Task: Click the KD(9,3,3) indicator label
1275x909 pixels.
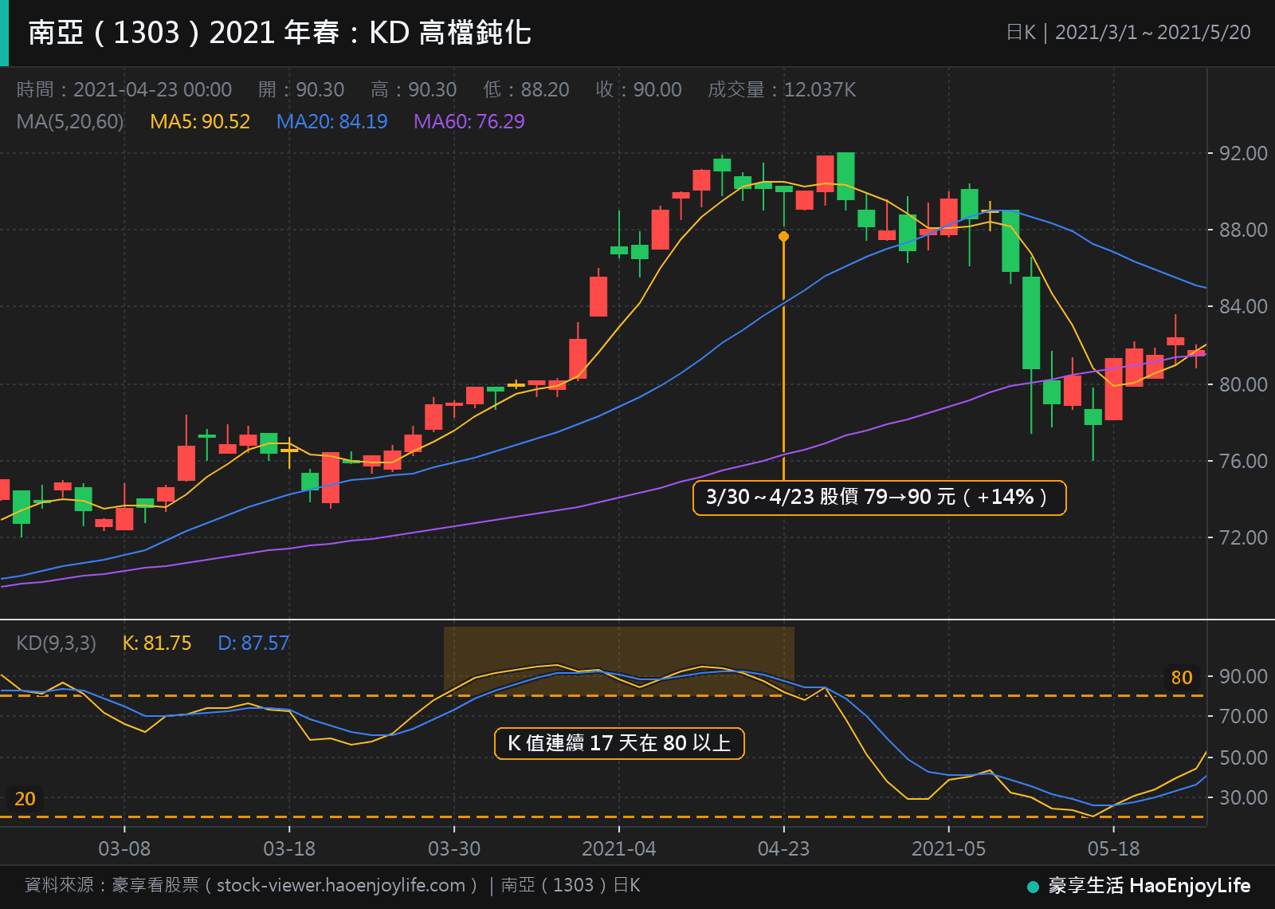Action: [x=56, y=643]
